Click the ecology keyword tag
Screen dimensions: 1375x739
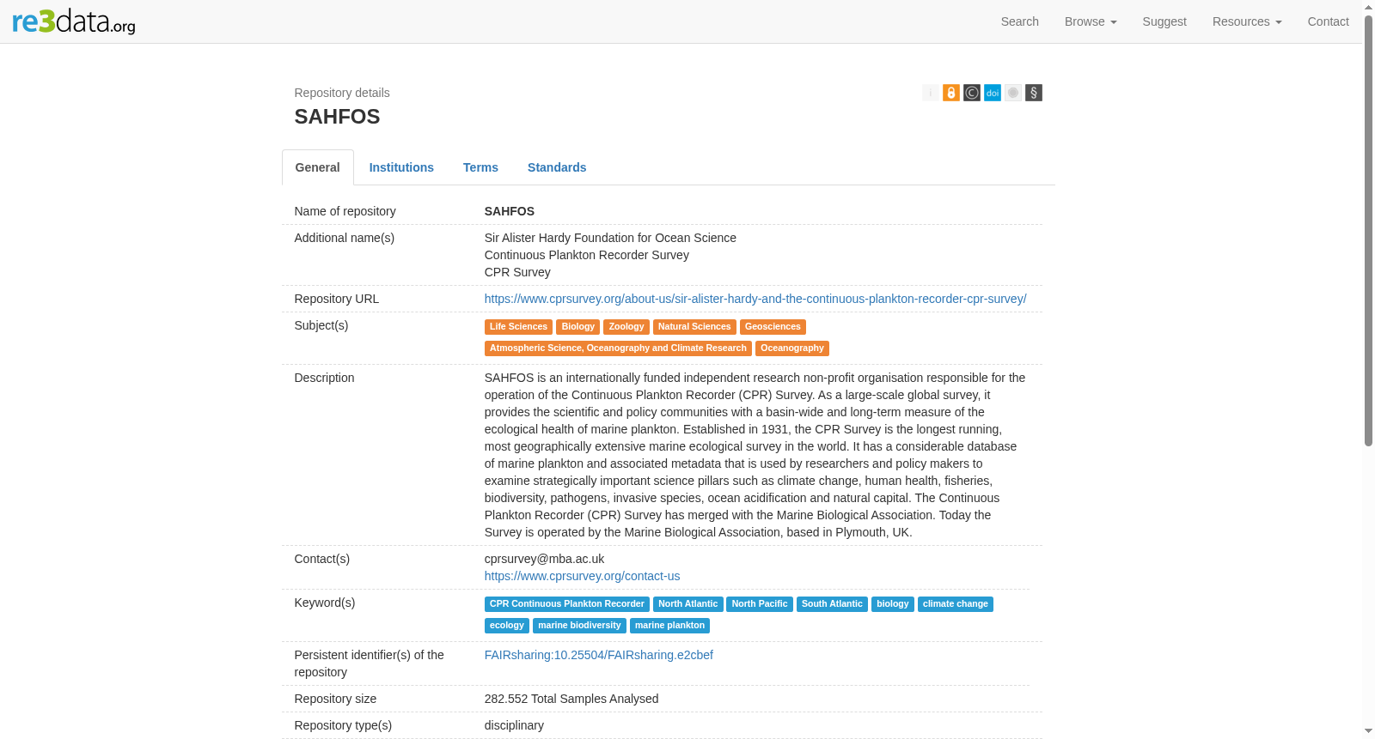pyautogui.click(x=507, y=626)
